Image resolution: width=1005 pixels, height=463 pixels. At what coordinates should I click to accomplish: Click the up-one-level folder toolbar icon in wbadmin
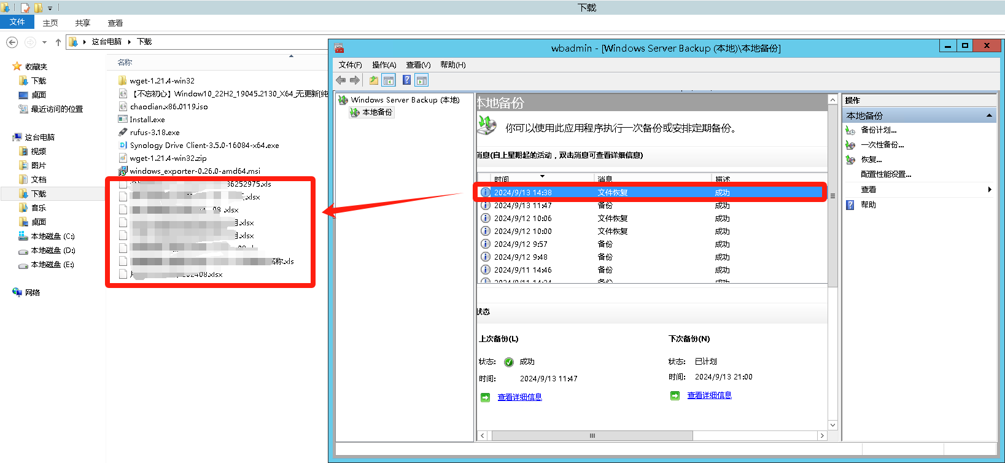[x=373, y=80]
